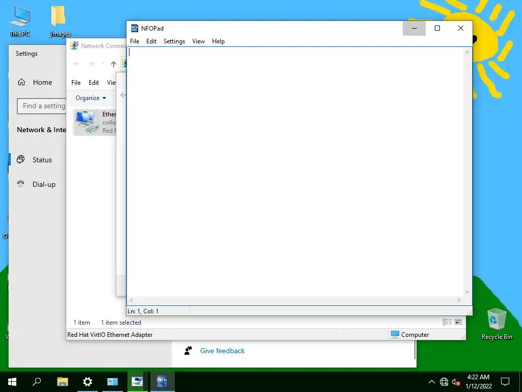
Task: Click the taskbar Search icon
Action: pos(37,382)
